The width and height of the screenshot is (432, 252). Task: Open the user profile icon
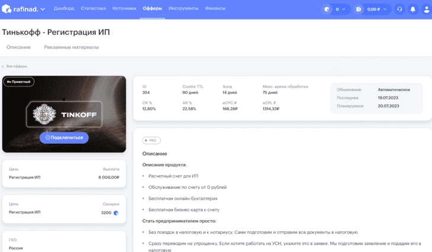[x=426, y=9]
